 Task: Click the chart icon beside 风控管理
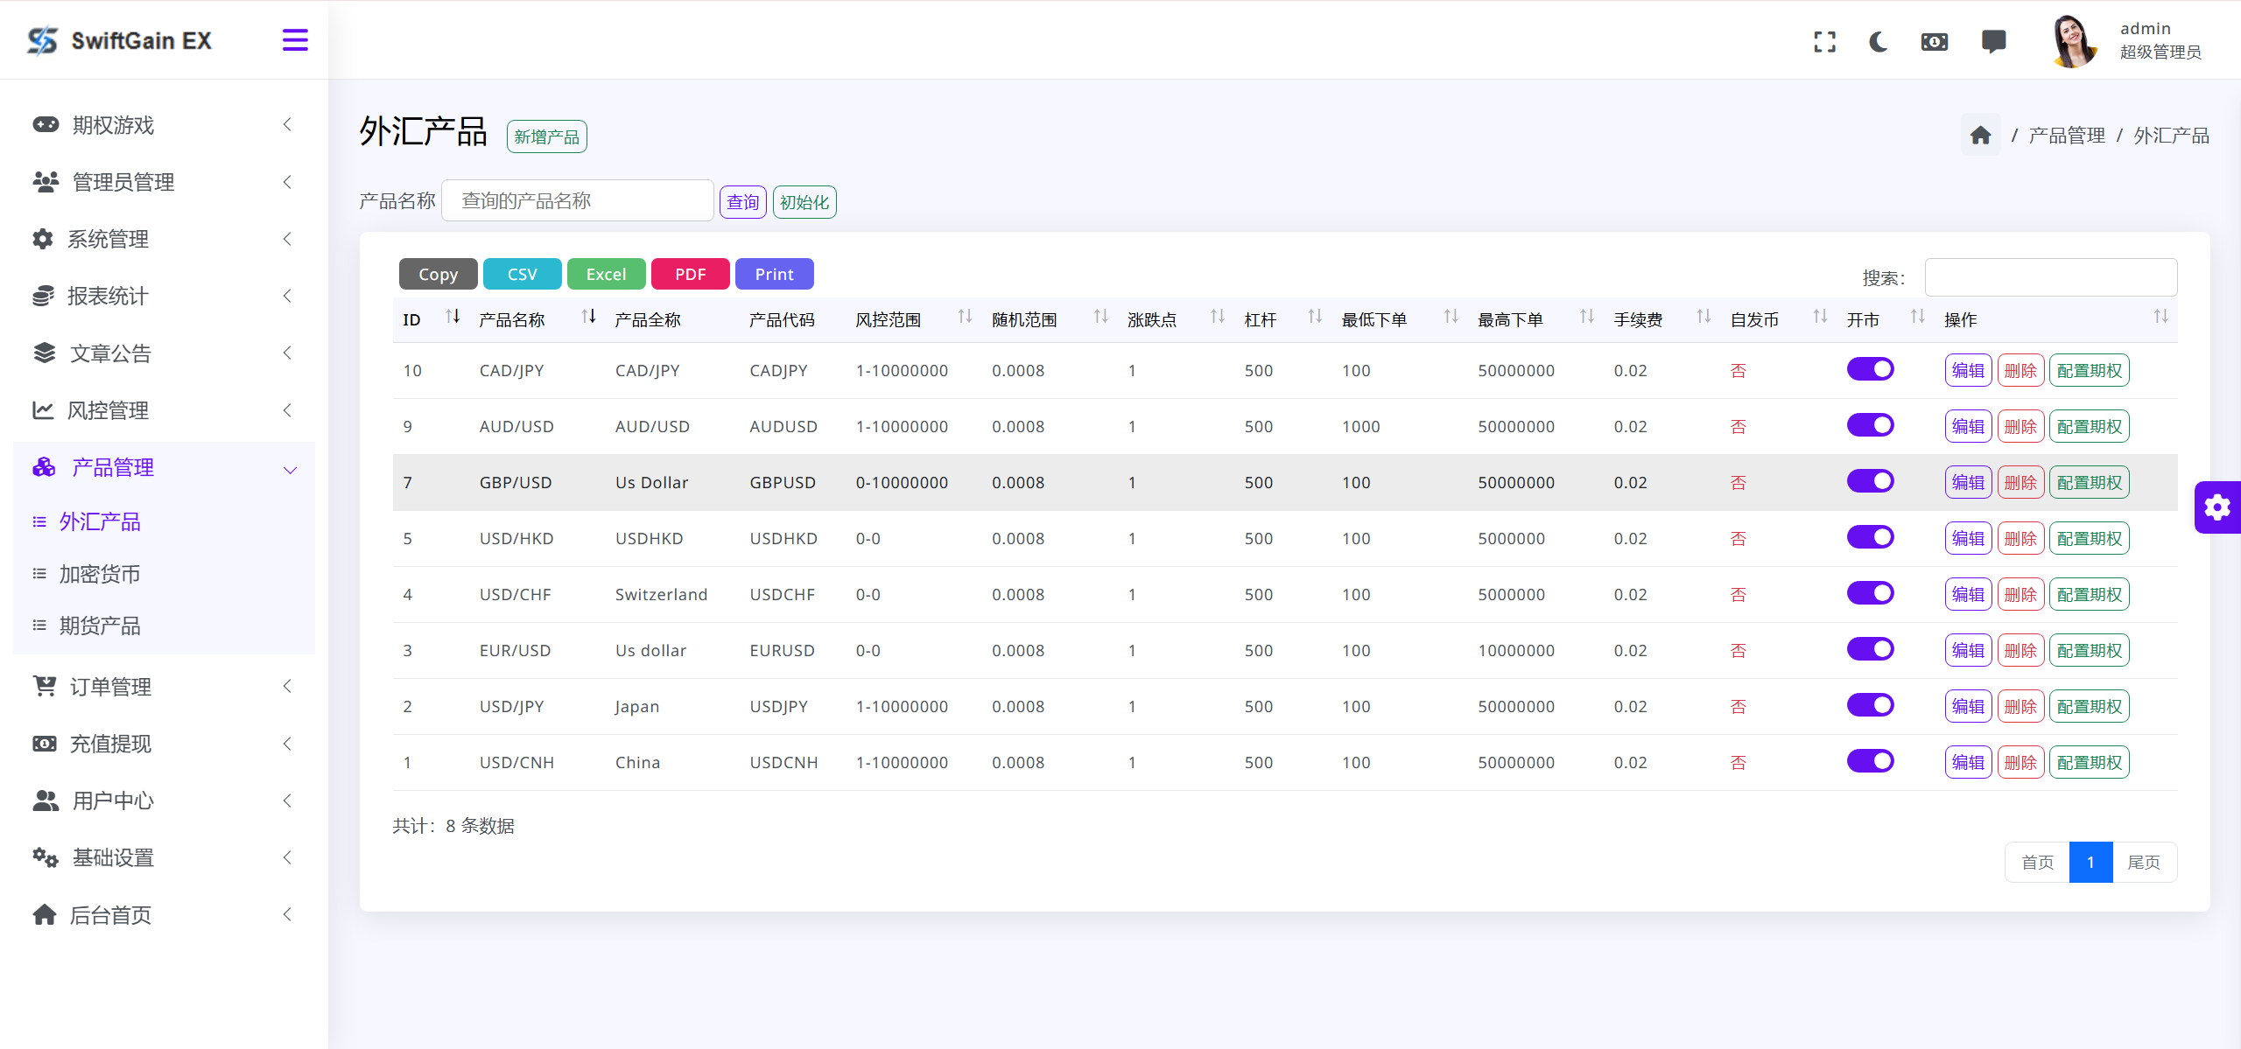pos(43,409)
